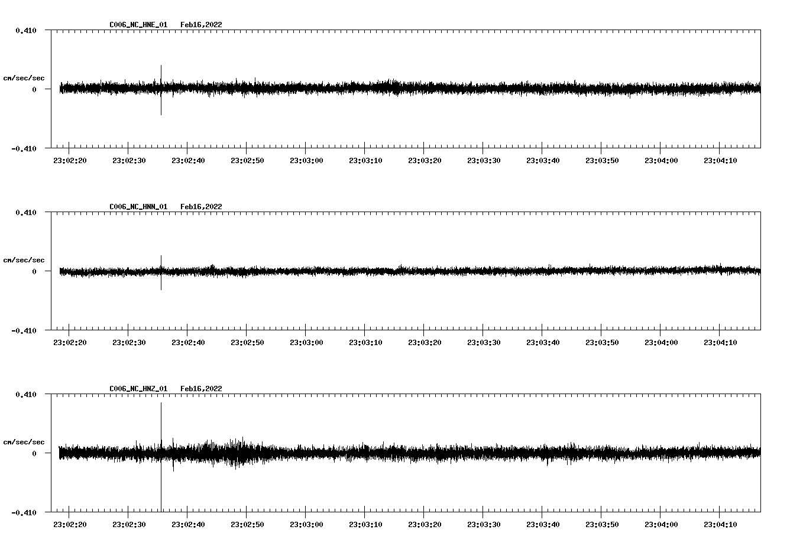The height and width of the screenshot is (546, 803).
Task: Click the Feb16,2022 date on HNN plot
Action: tap(201, 207)
